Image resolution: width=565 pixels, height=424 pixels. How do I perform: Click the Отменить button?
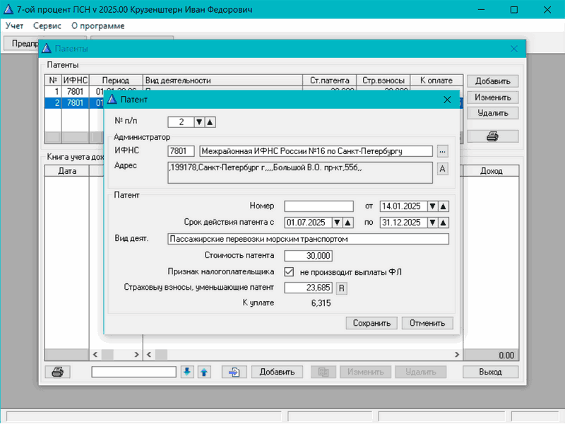[427, 323]
